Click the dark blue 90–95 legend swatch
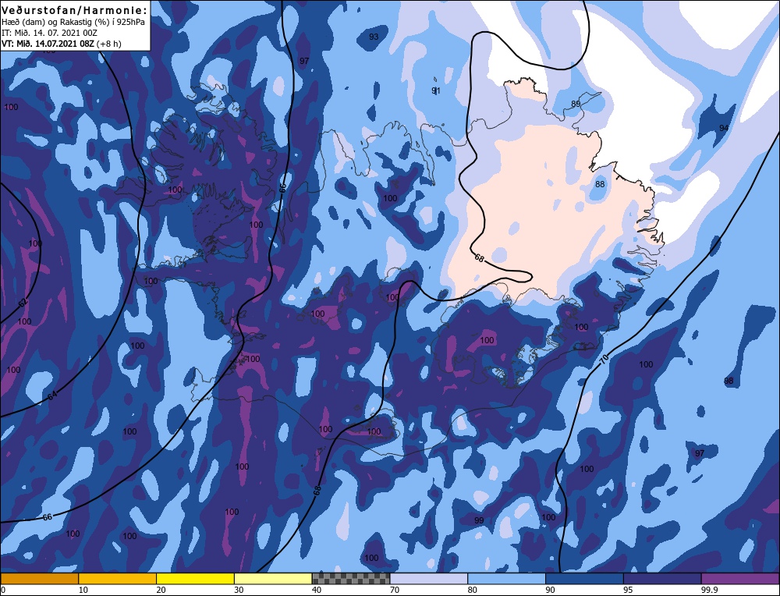 click(x=584, y=579)
